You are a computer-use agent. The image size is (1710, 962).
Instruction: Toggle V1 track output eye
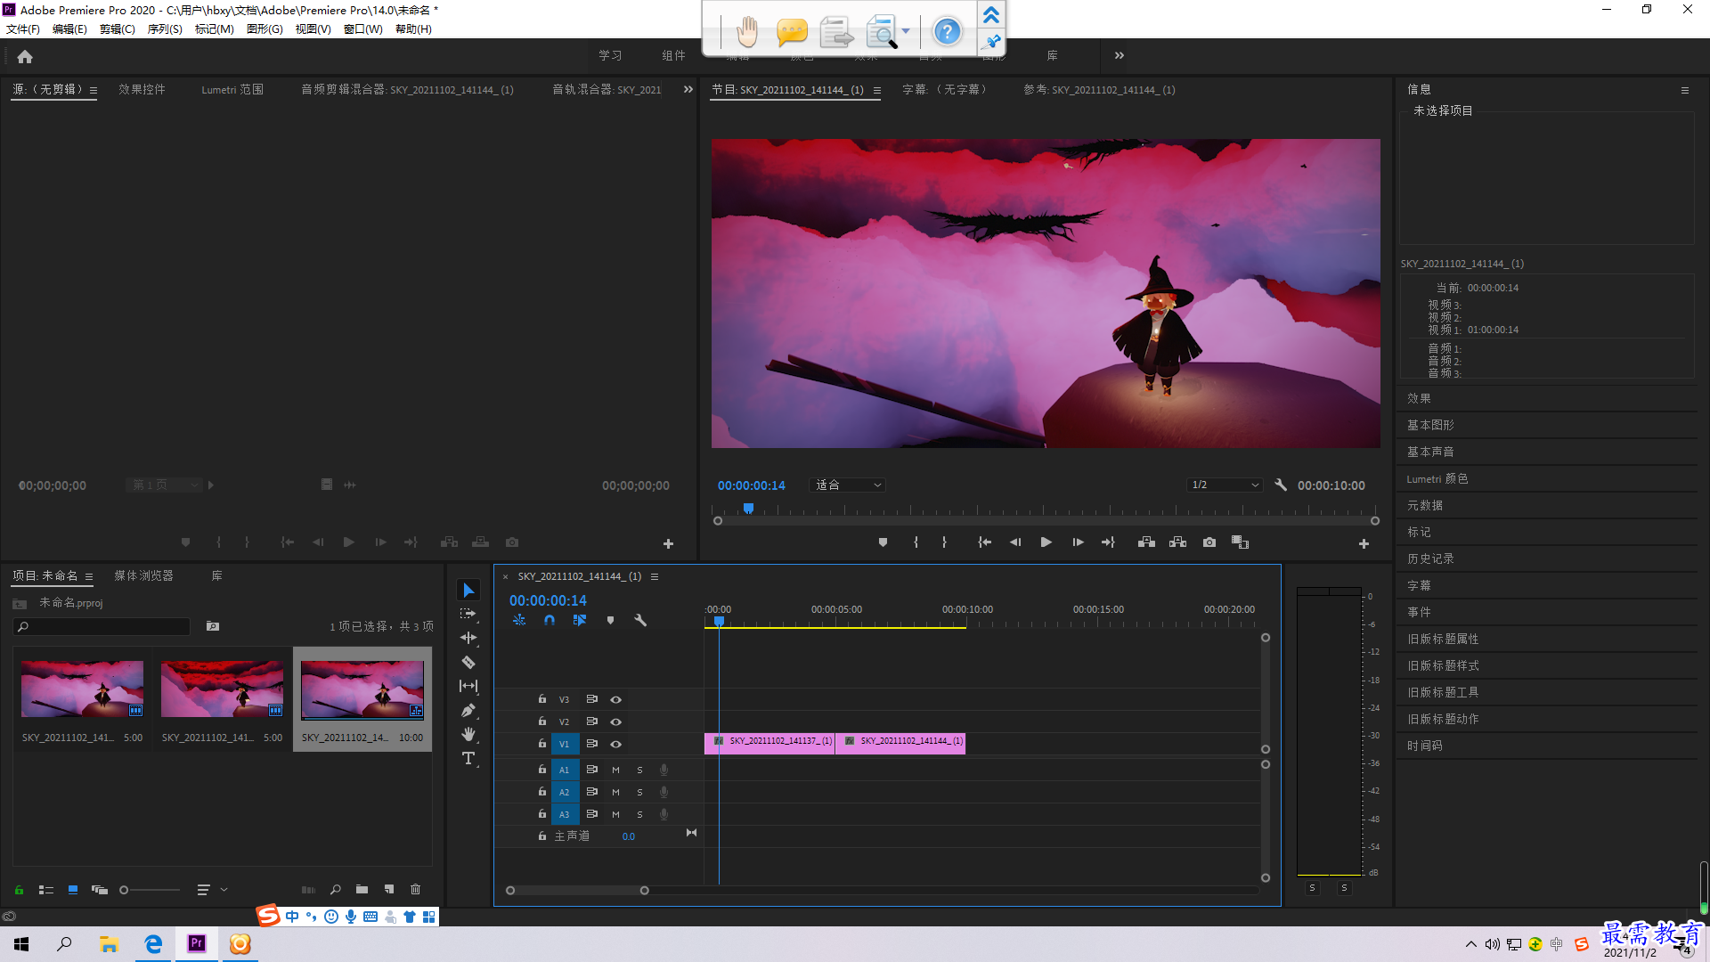click(x=615, y=745)
